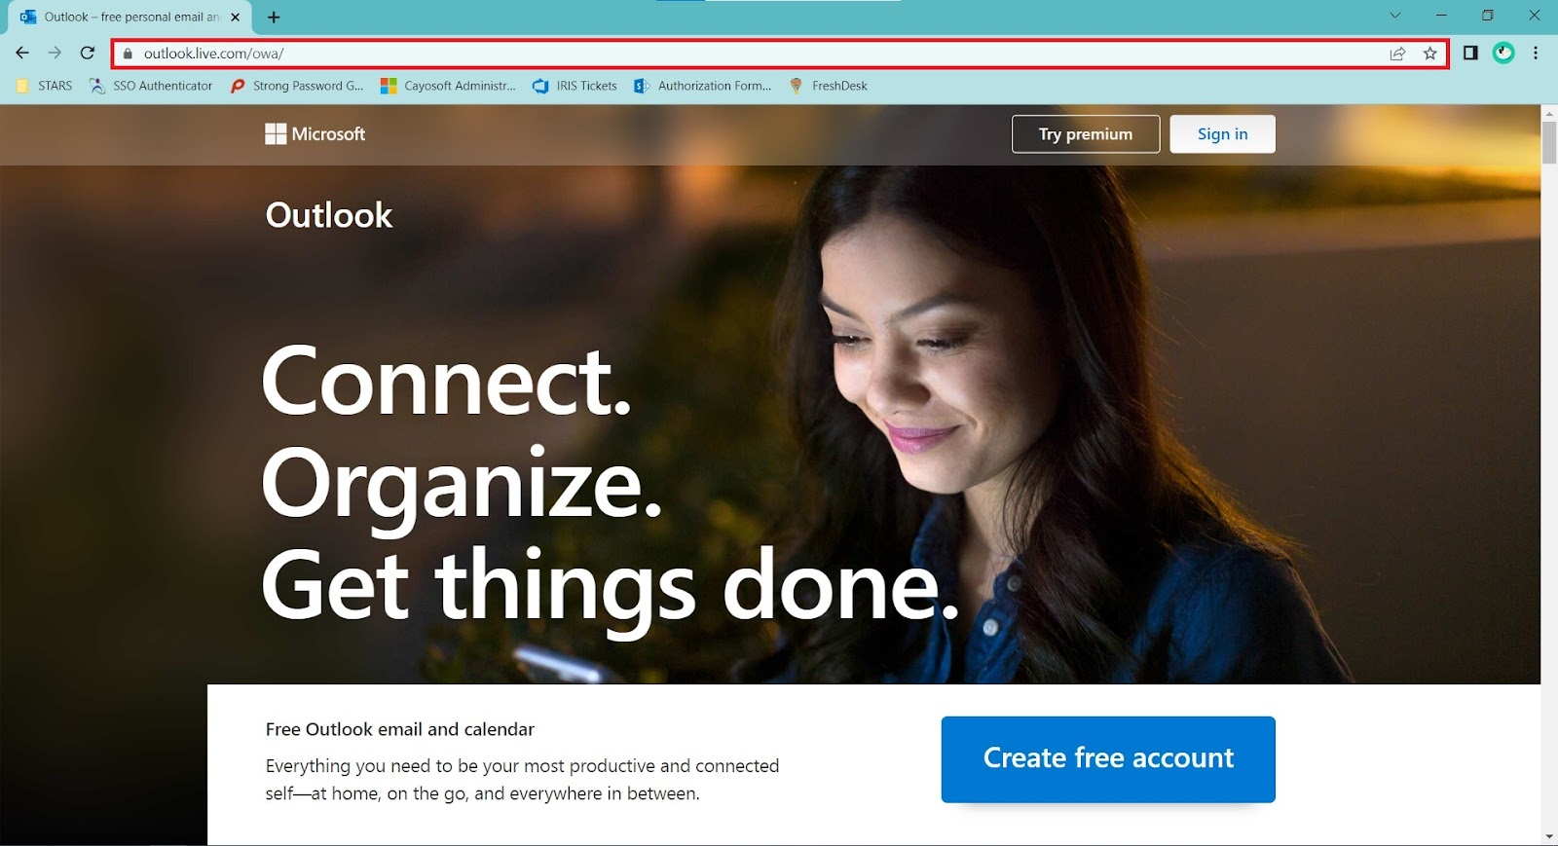Viewport: 1558px width, 846px height.
Task: Open STARS bookmark folder
Action: (x=45, y=86)
